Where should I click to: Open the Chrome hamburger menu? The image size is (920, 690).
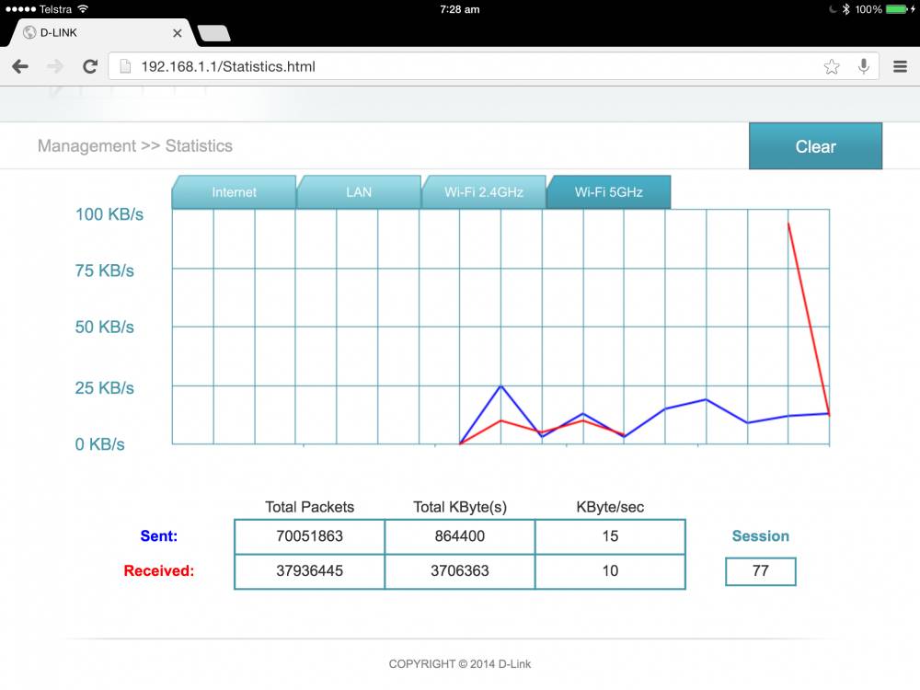click(900, 66)
